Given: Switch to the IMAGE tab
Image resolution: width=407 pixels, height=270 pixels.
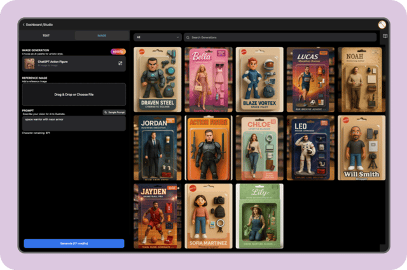Looking at the screenshot, I should (102, 36).
